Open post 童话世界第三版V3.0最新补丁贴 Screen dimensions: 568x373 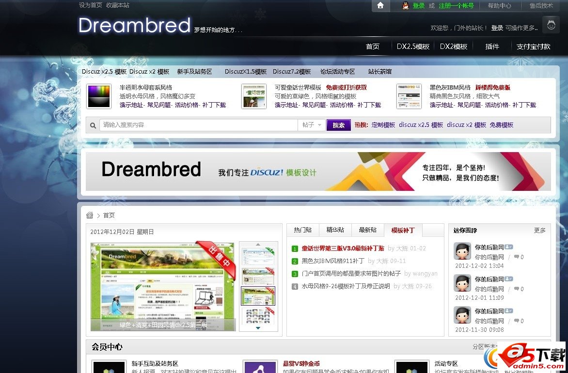tap(343, 249)
